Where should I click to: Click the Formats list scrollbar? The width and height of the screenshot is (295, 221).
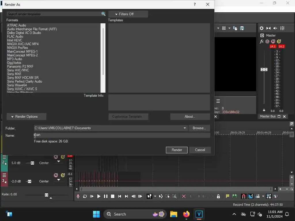(x=103, y=58)
